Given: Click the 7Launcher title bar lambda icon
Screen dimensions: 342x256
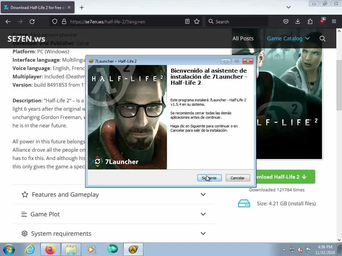Looking at the screenshot, I should (91, 61).
